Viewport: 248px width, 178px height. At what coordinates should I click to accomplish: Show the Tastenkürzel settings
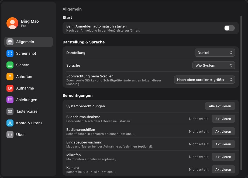point(29,111)
